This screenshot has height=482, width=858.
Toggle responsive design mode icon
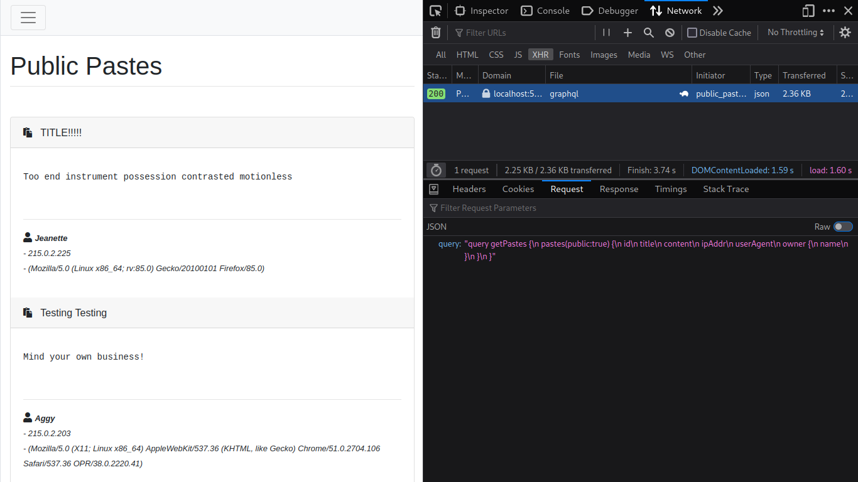point(808,11)
